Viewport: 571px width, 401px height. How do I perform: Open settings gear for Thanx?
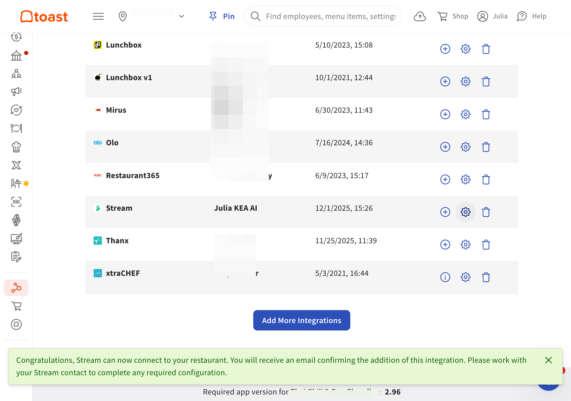point(465,245)
